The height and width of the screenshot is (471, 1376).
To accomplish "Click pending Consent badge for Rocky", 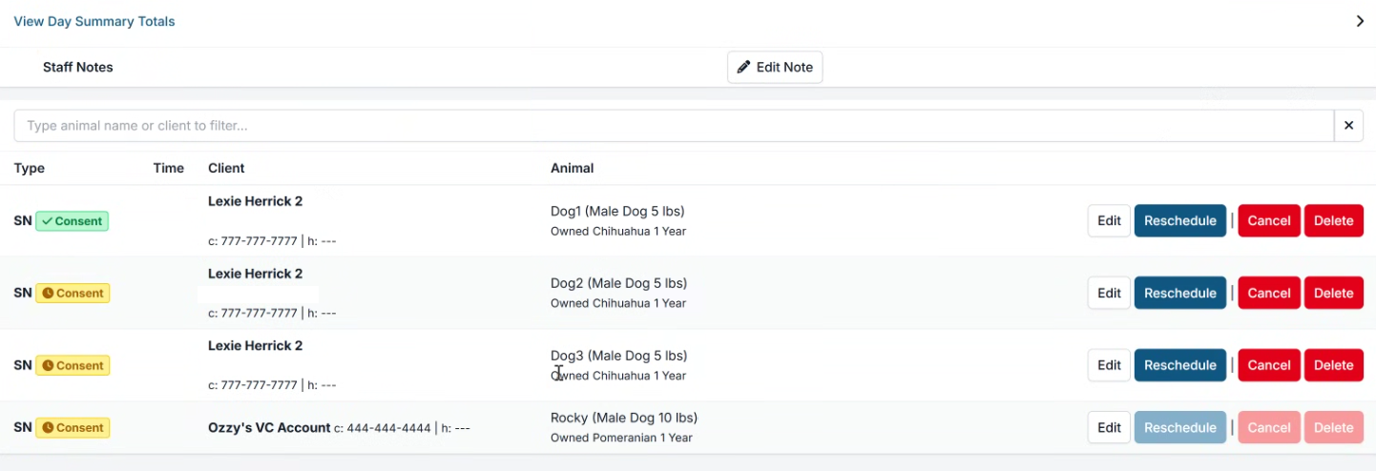I will [x=73, y=428].
